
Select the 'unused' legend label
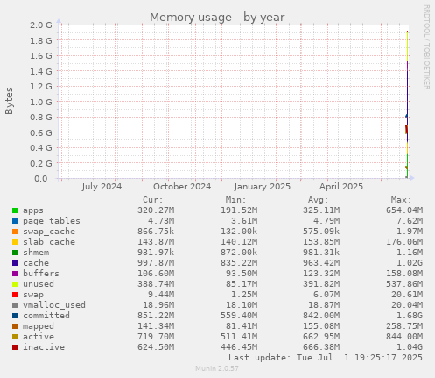(39, 284)
